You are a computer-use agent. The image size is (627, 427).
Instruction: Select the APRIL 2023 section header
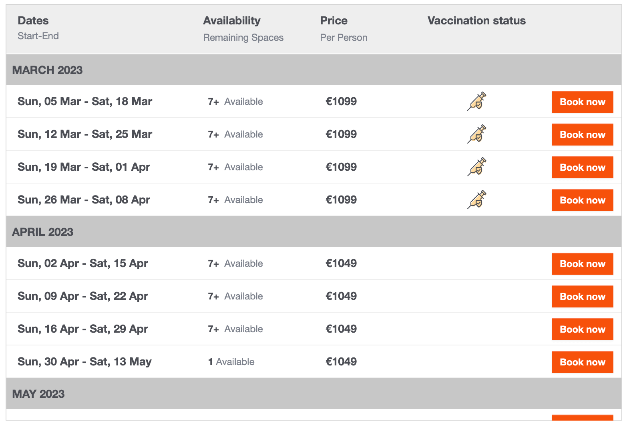pos(314,232)
